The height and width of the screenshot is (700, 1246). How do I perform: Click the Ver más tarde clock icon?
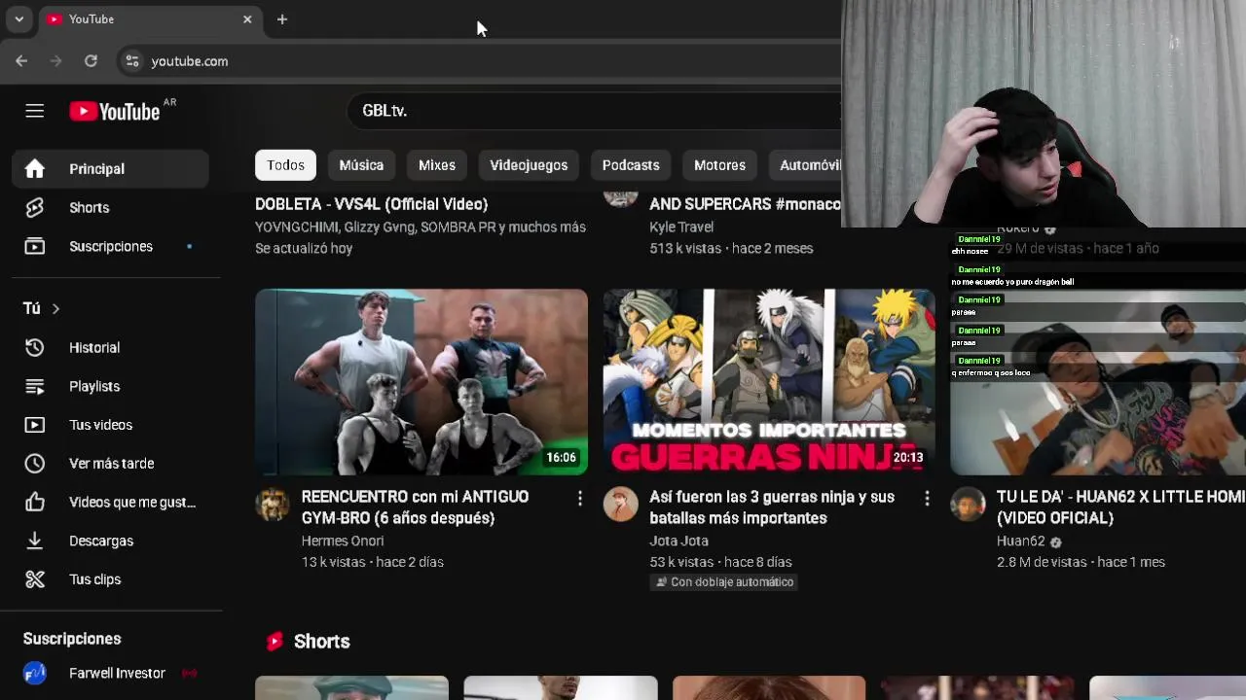click(35, 464)
